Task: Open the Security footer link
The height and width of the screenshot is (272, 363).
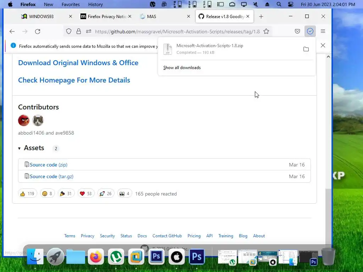Action: tap(107, 236)
